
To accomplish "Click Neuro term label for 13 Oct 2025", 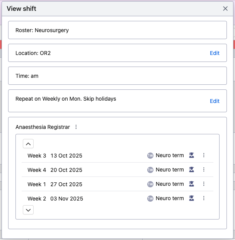I will click(x=170, y=155).
